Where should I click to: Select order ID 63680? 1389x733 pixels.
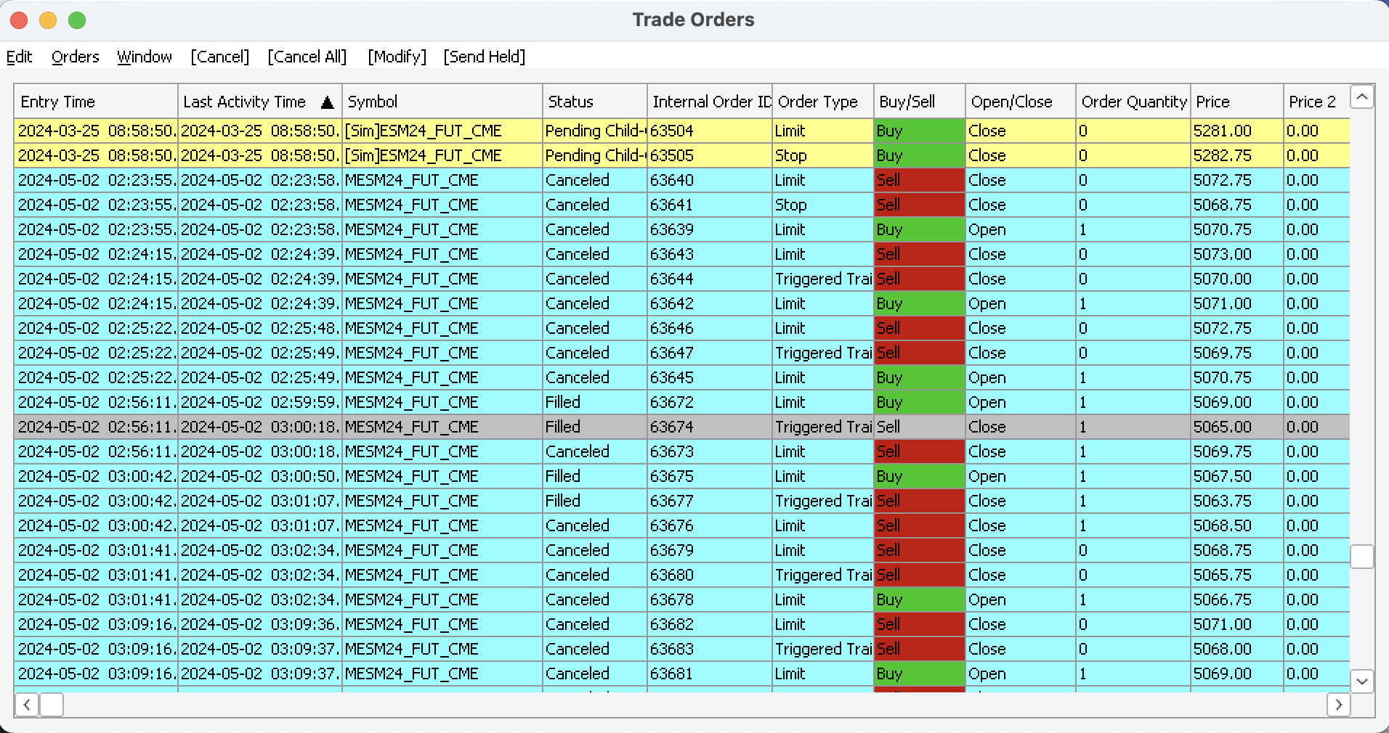click(x=682, y=575)
